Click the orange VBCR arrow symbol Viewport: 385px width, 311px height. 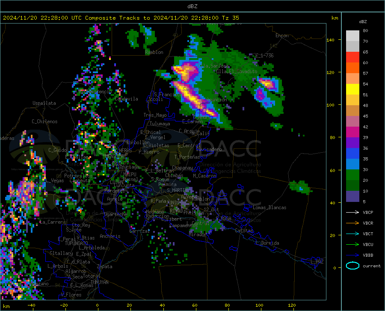tap(352, 223)
